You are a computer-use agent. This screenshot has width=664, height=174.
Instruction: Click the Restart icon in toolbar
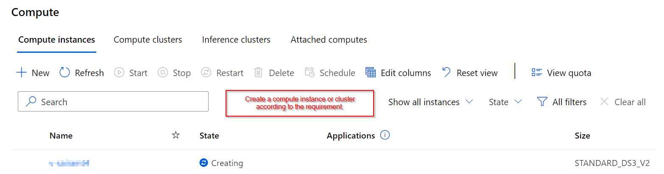click(x=206, y=73)
